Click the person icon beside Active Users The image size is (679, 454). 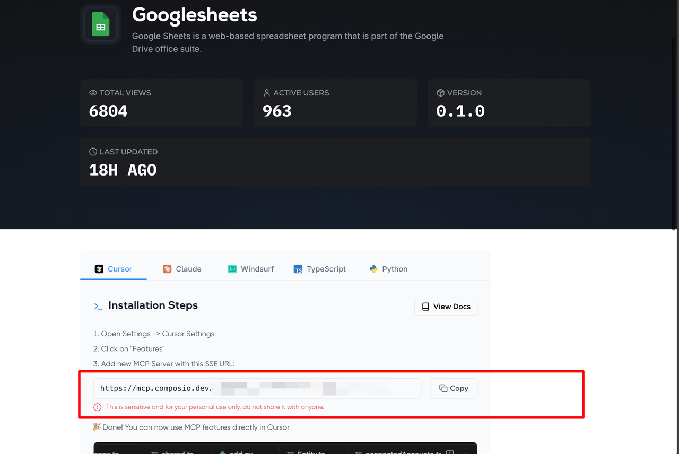tap(267, 93)
